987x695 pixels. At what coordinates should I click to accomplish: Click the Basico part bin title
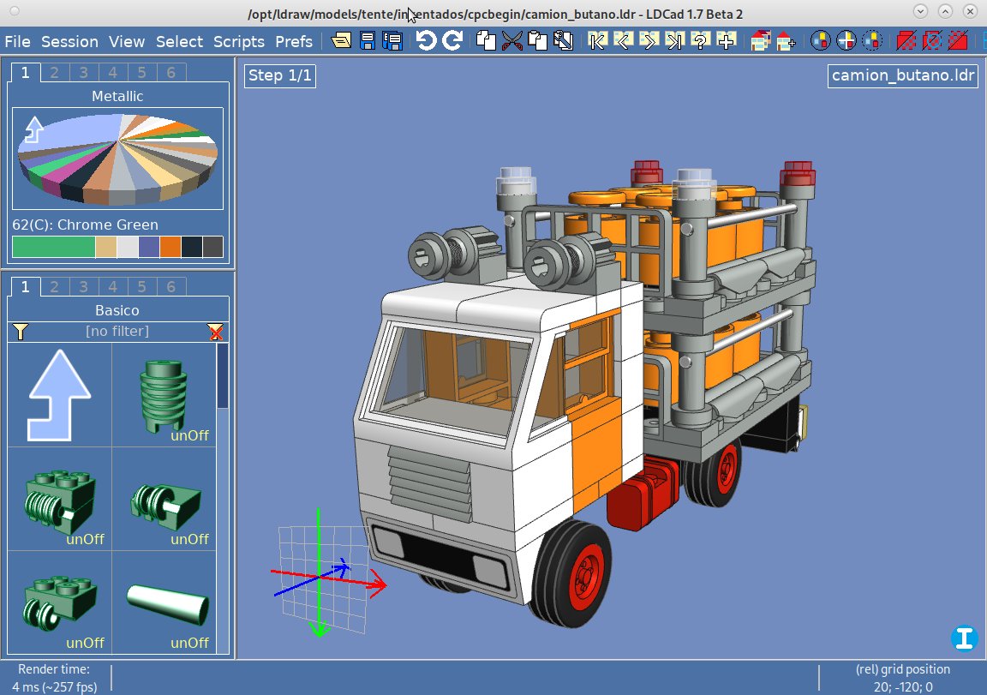click(x=117, y=310)
